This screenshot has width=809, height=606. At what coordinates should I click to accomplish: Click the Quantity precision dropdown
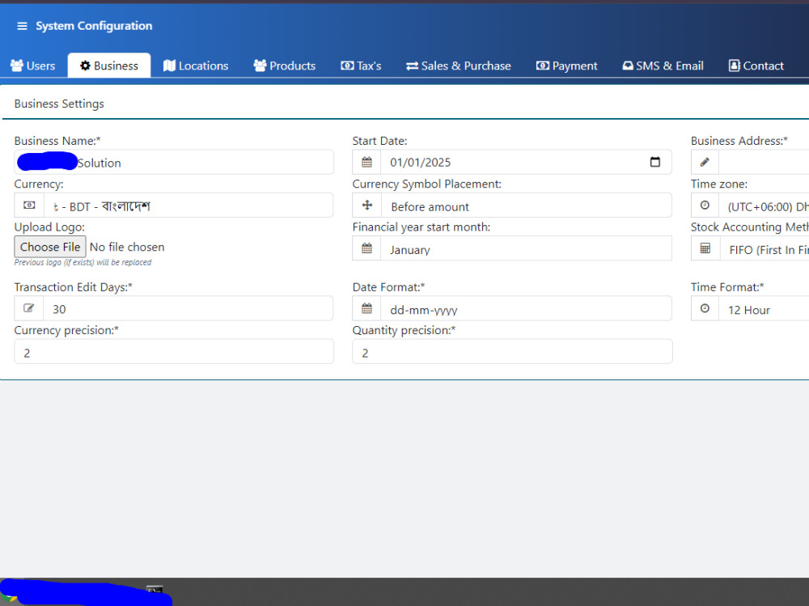click(x=512, y=351)
